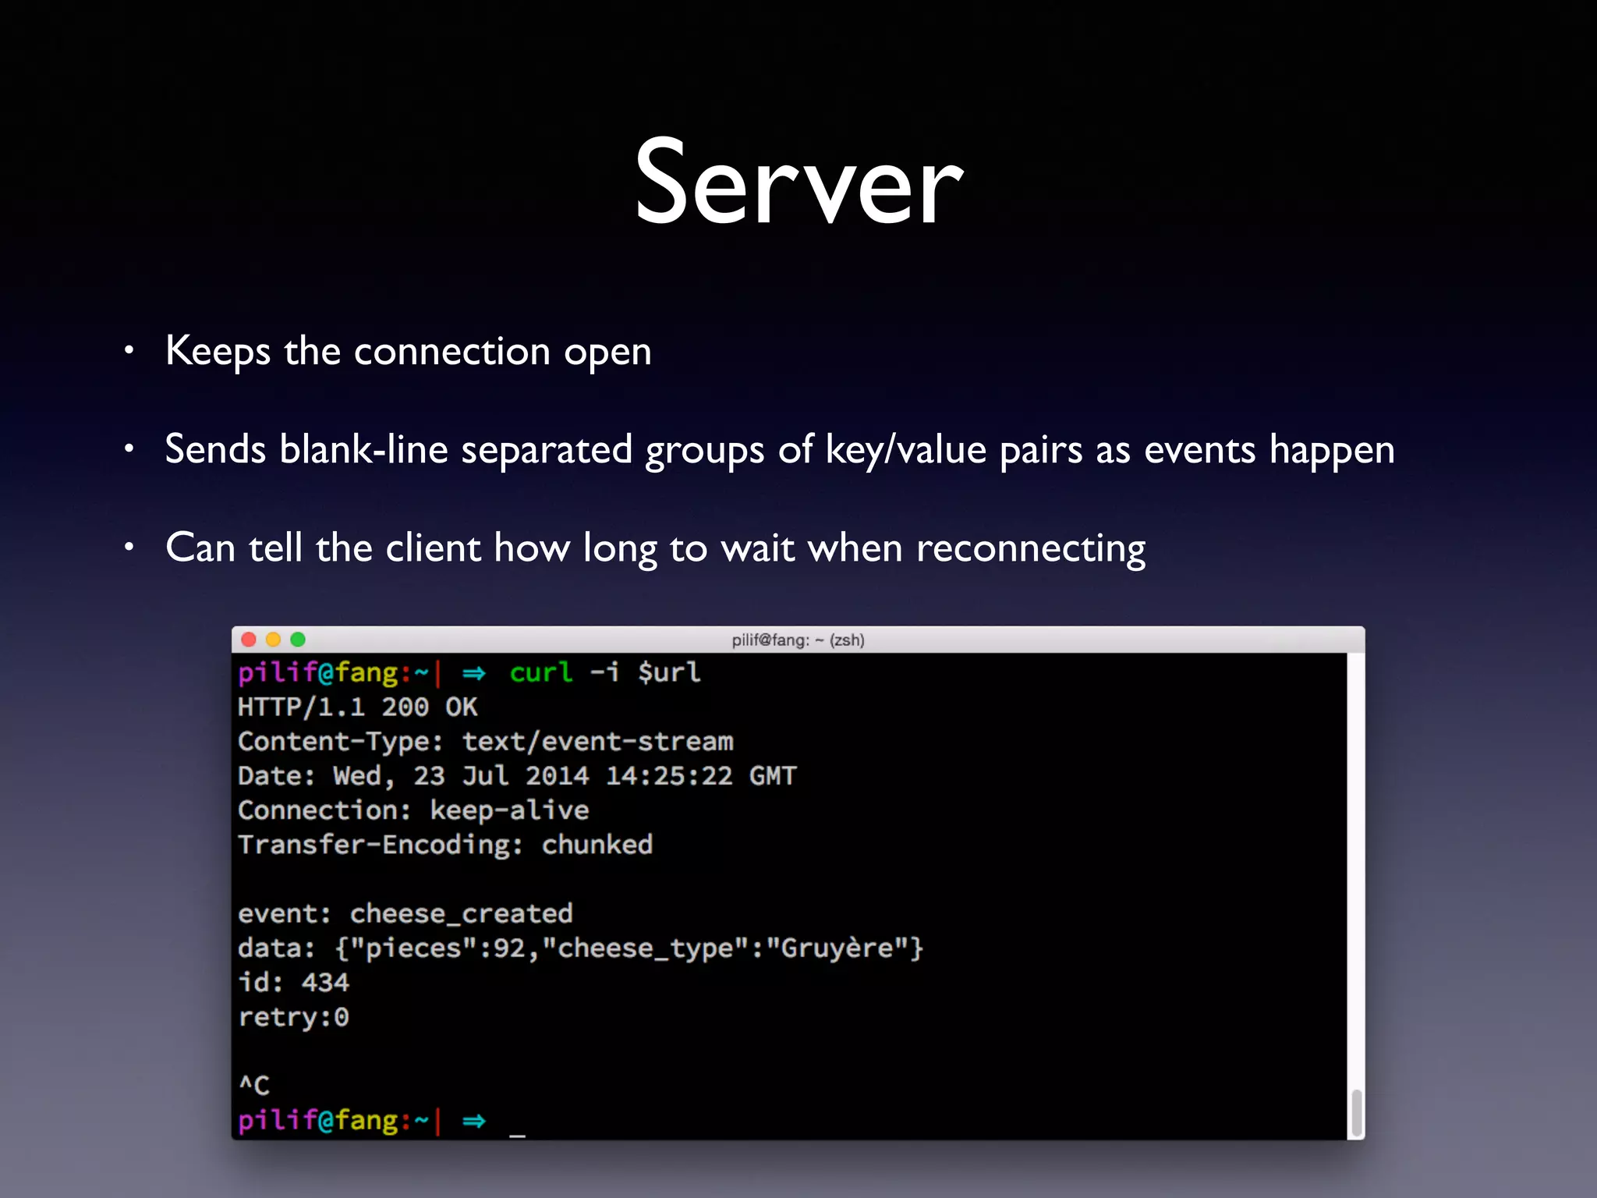1597x1198 pixels.
Task: Select the 'Keeps the connection open' bullet
Action: coord(408,351)
